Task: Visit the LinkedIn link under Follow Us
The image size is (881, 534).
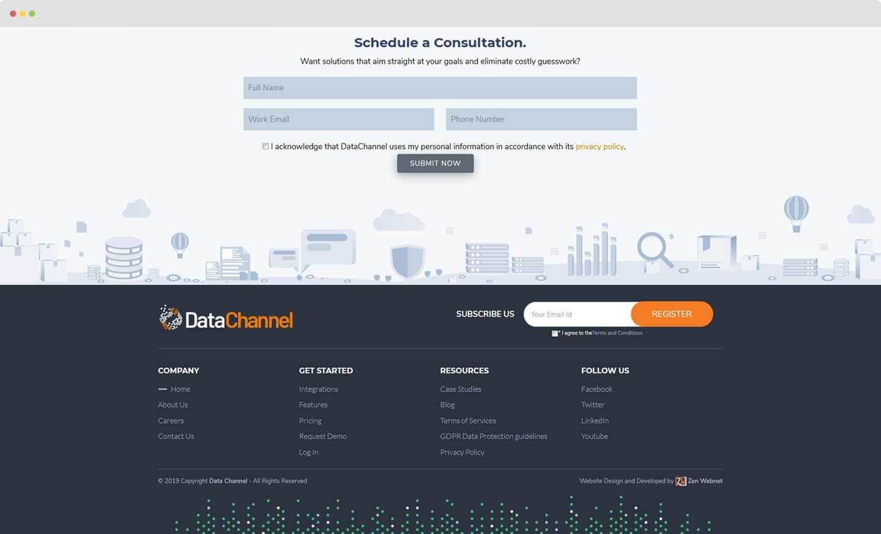Action: 595,421
